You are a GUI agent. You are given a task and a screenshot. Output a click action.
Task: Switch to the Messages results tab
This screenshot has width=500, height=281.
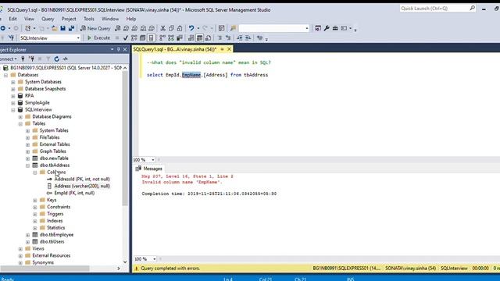point(149,169)
